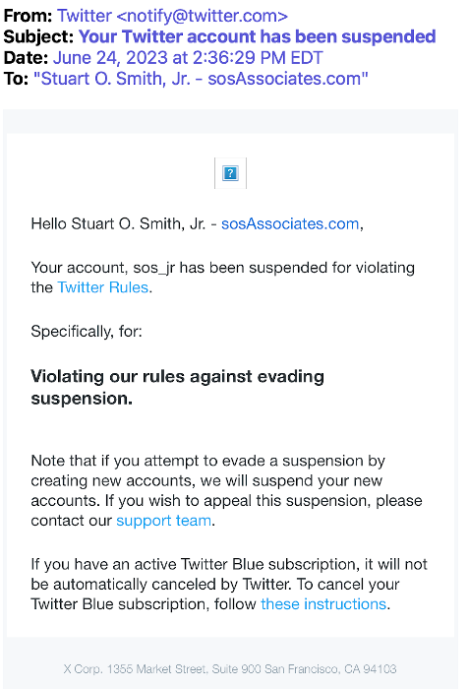Click the X Corp. address footer
468x689 pixels.
click(x=230, y=669)
